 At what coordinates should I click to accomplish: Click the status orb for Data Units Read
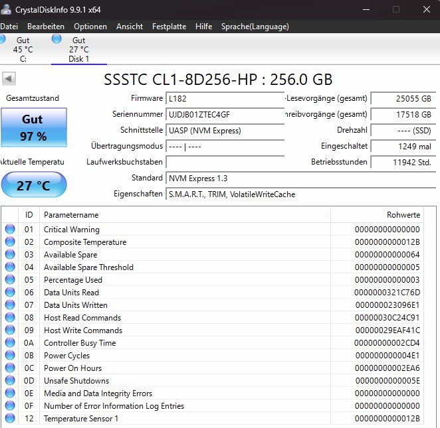[x=10, y=292]
